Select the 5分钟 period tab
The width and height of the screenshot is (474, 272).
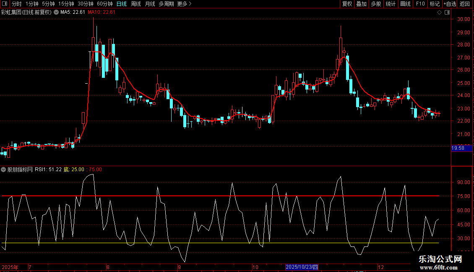(x=48, y=4)
